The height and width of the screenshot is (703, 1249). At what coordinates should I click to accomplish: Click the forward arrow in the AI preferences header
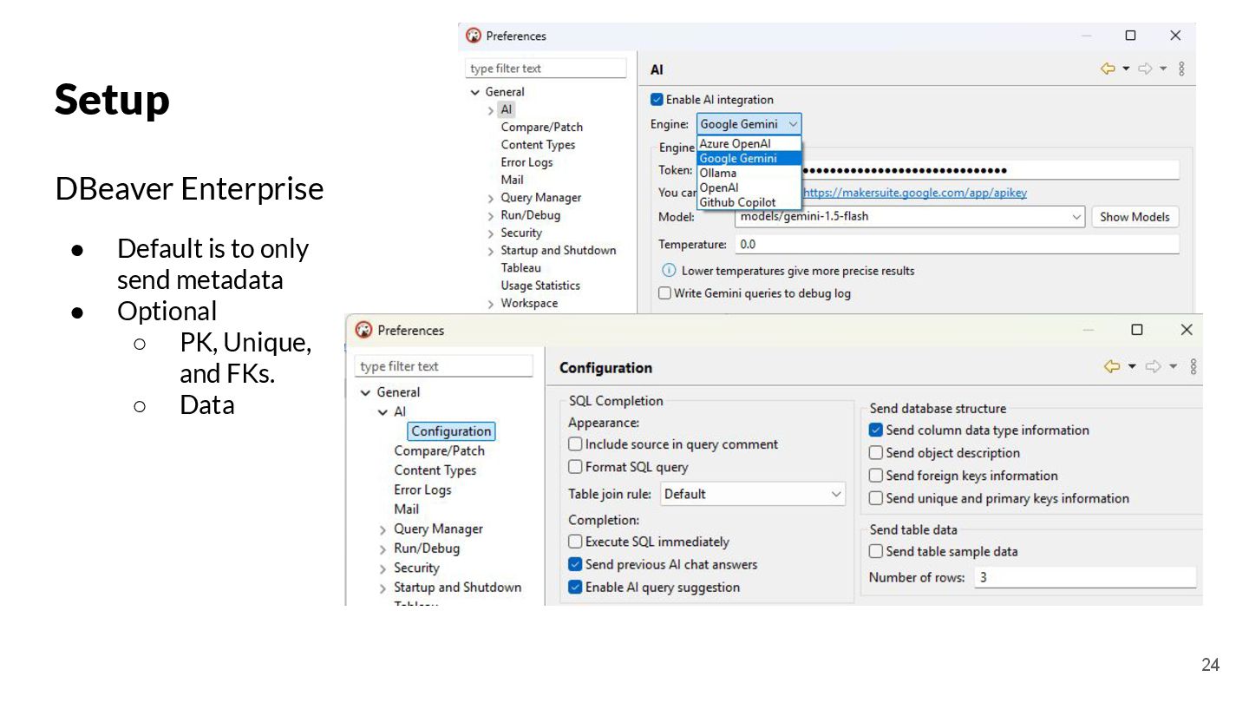[1145, 69]
